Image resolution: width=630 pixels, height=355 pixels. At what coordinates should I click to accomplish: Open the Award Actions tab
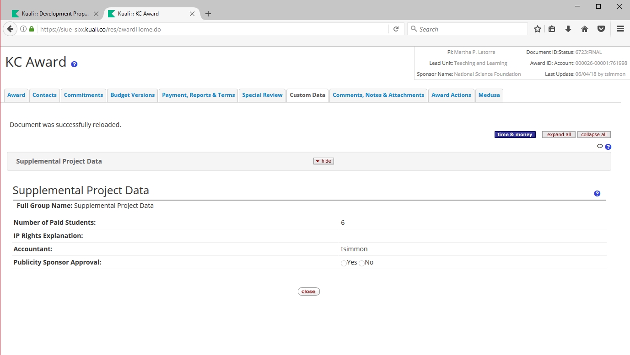pos(451,95)
